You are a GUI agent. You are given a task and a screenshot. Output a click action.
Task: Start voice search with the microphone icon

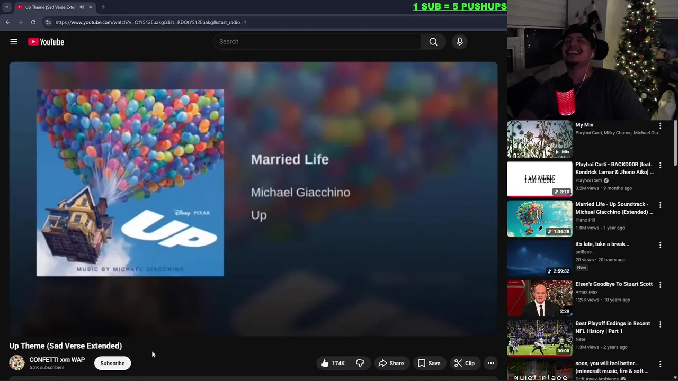click(460, 42)
